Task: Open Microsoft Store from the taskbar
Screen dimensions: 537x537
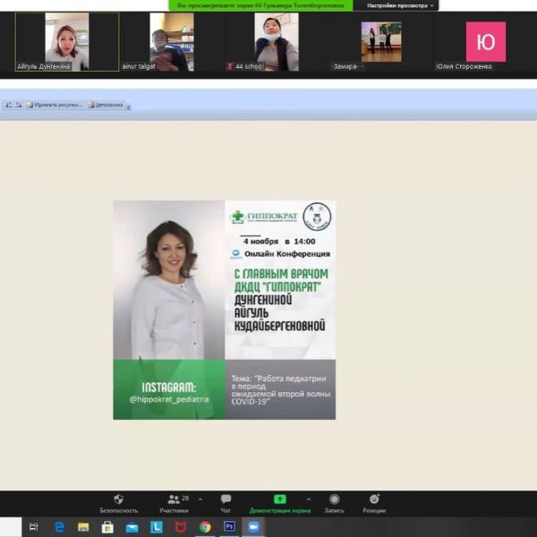Action: tap(107, 527)
